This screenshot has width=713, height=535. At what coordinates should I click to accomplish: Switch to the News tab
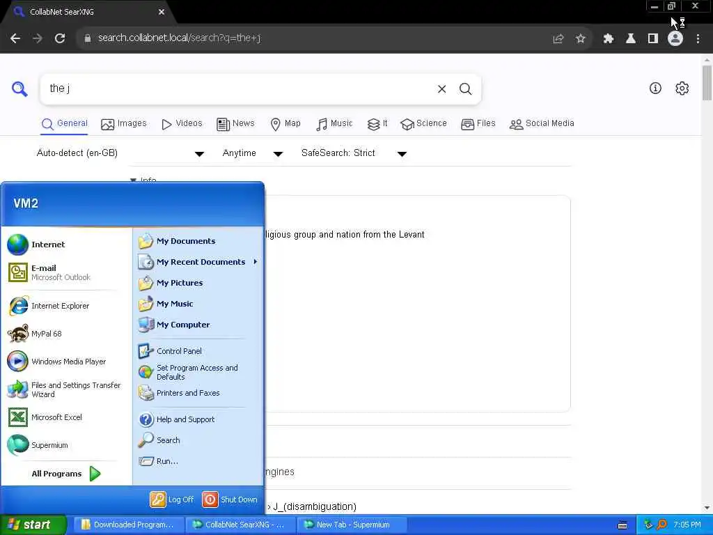pyautogui.click(x=235, y=124)
